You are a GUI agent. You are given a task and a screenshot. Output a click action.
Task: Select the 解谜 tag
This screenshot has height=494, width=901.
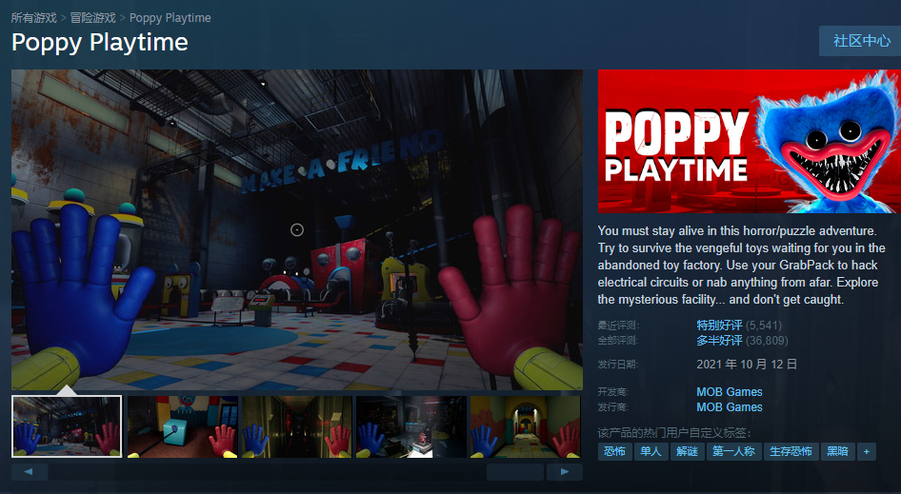click(x=686, y=451)
